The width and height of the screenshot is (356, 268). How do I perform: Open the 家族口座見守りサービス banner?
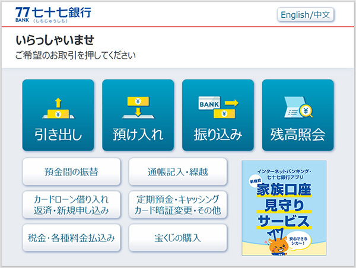click(284, 208)
